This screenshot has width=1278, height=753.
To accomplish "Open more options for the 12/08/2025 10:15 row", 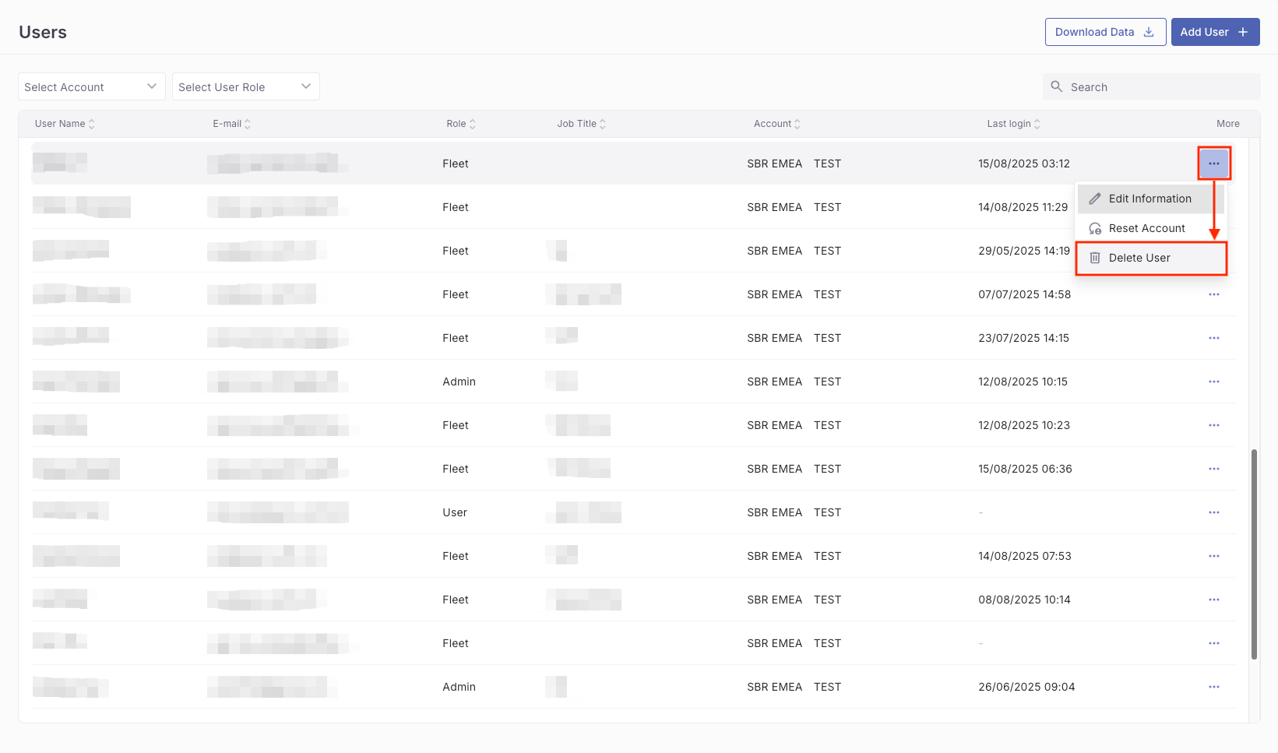I will tap(1214, 382).
